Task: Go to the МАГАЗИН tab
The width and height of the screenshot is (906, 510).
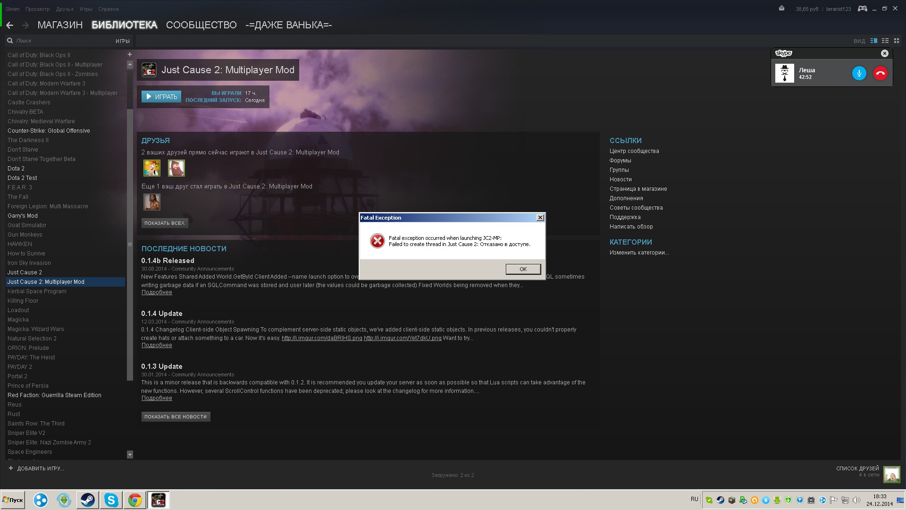Action: (60, 25)
